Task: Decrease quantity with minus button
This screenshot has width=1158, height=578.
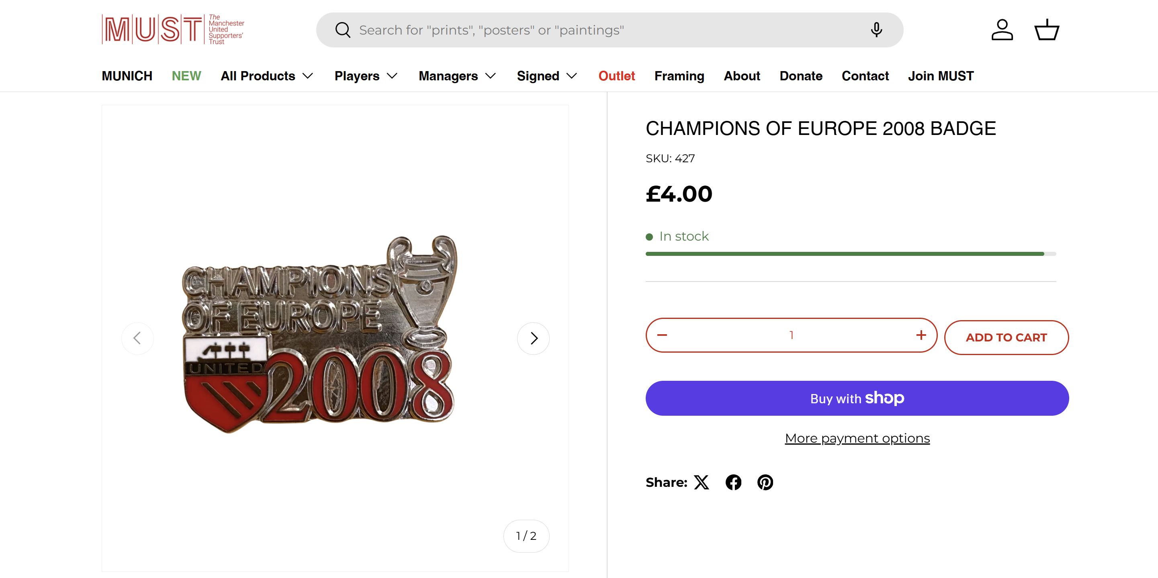Action: point(662,335)
